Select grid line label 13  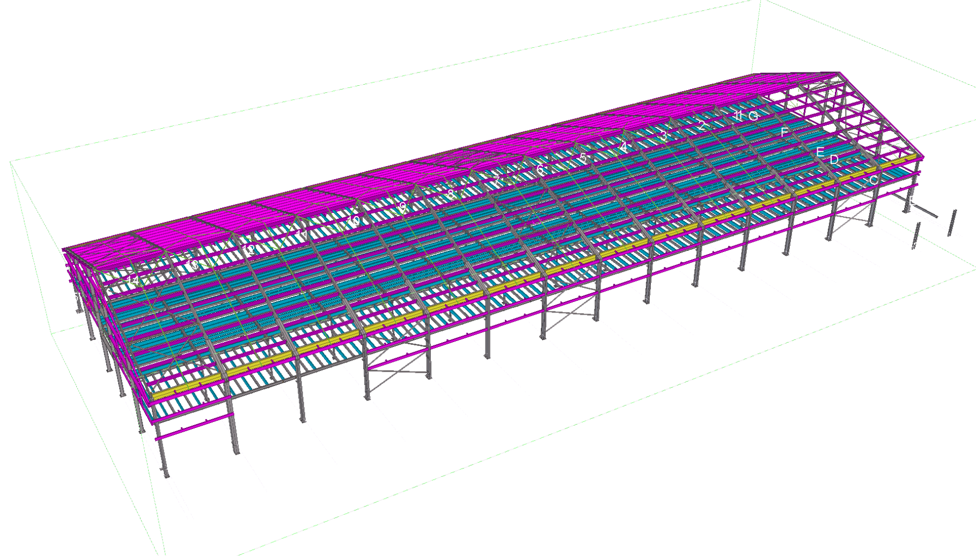(x=193, y=264)
